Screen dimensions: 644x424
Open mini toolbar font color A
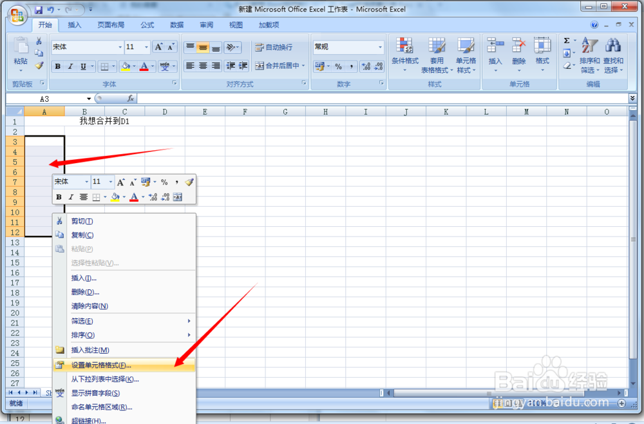[134, 197]
